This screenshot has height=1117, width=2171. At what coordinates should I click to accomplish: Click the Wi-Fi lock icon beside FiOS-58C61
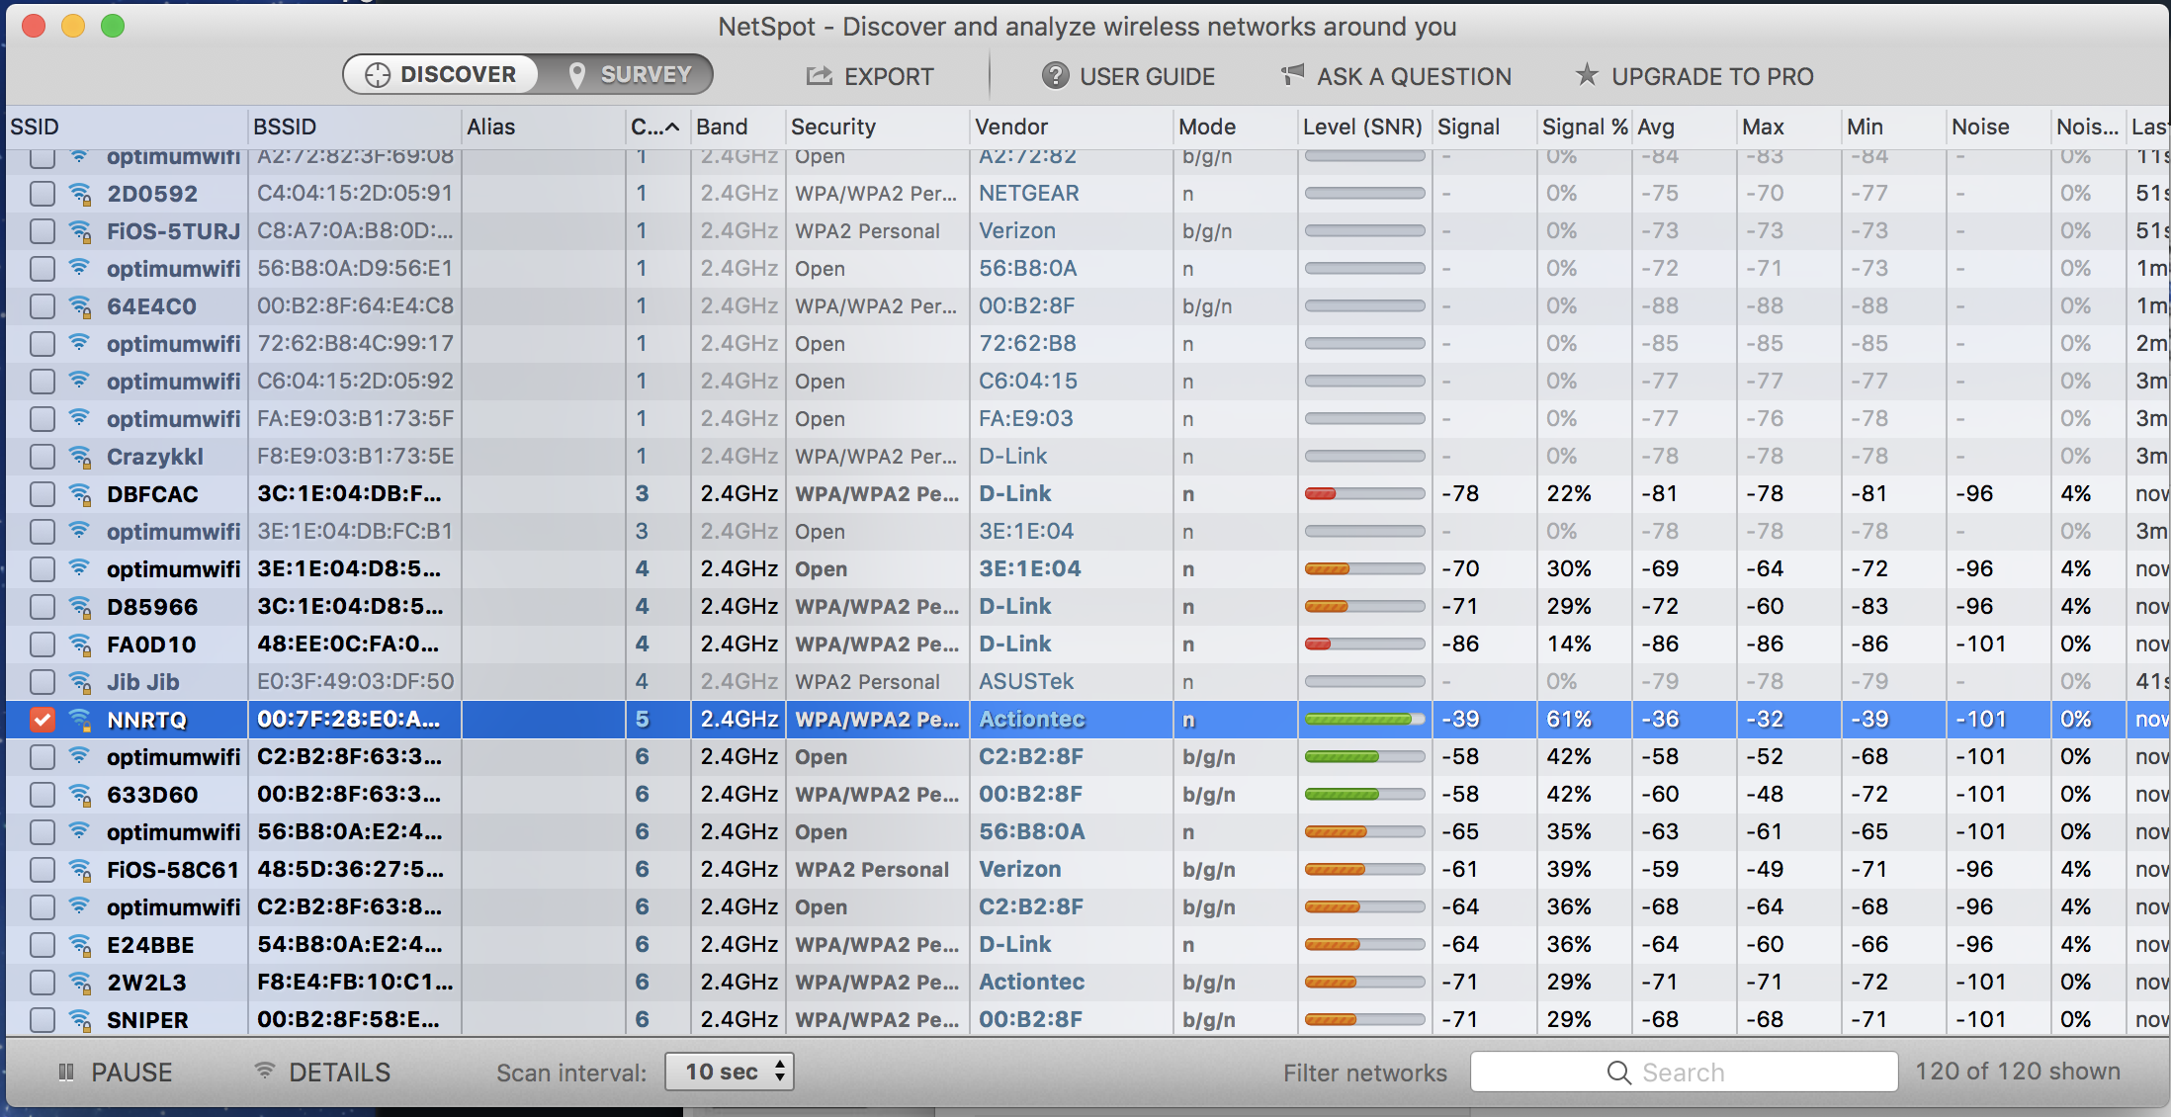pyautogui.click(x=80, y=870)
